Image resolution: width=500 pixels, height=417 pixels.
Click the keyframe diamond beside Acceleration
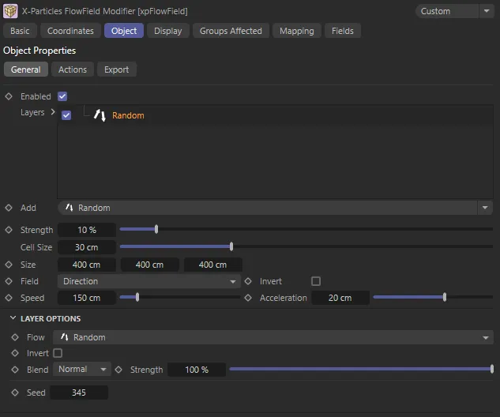pyautogui.click(x=248, y=298)
